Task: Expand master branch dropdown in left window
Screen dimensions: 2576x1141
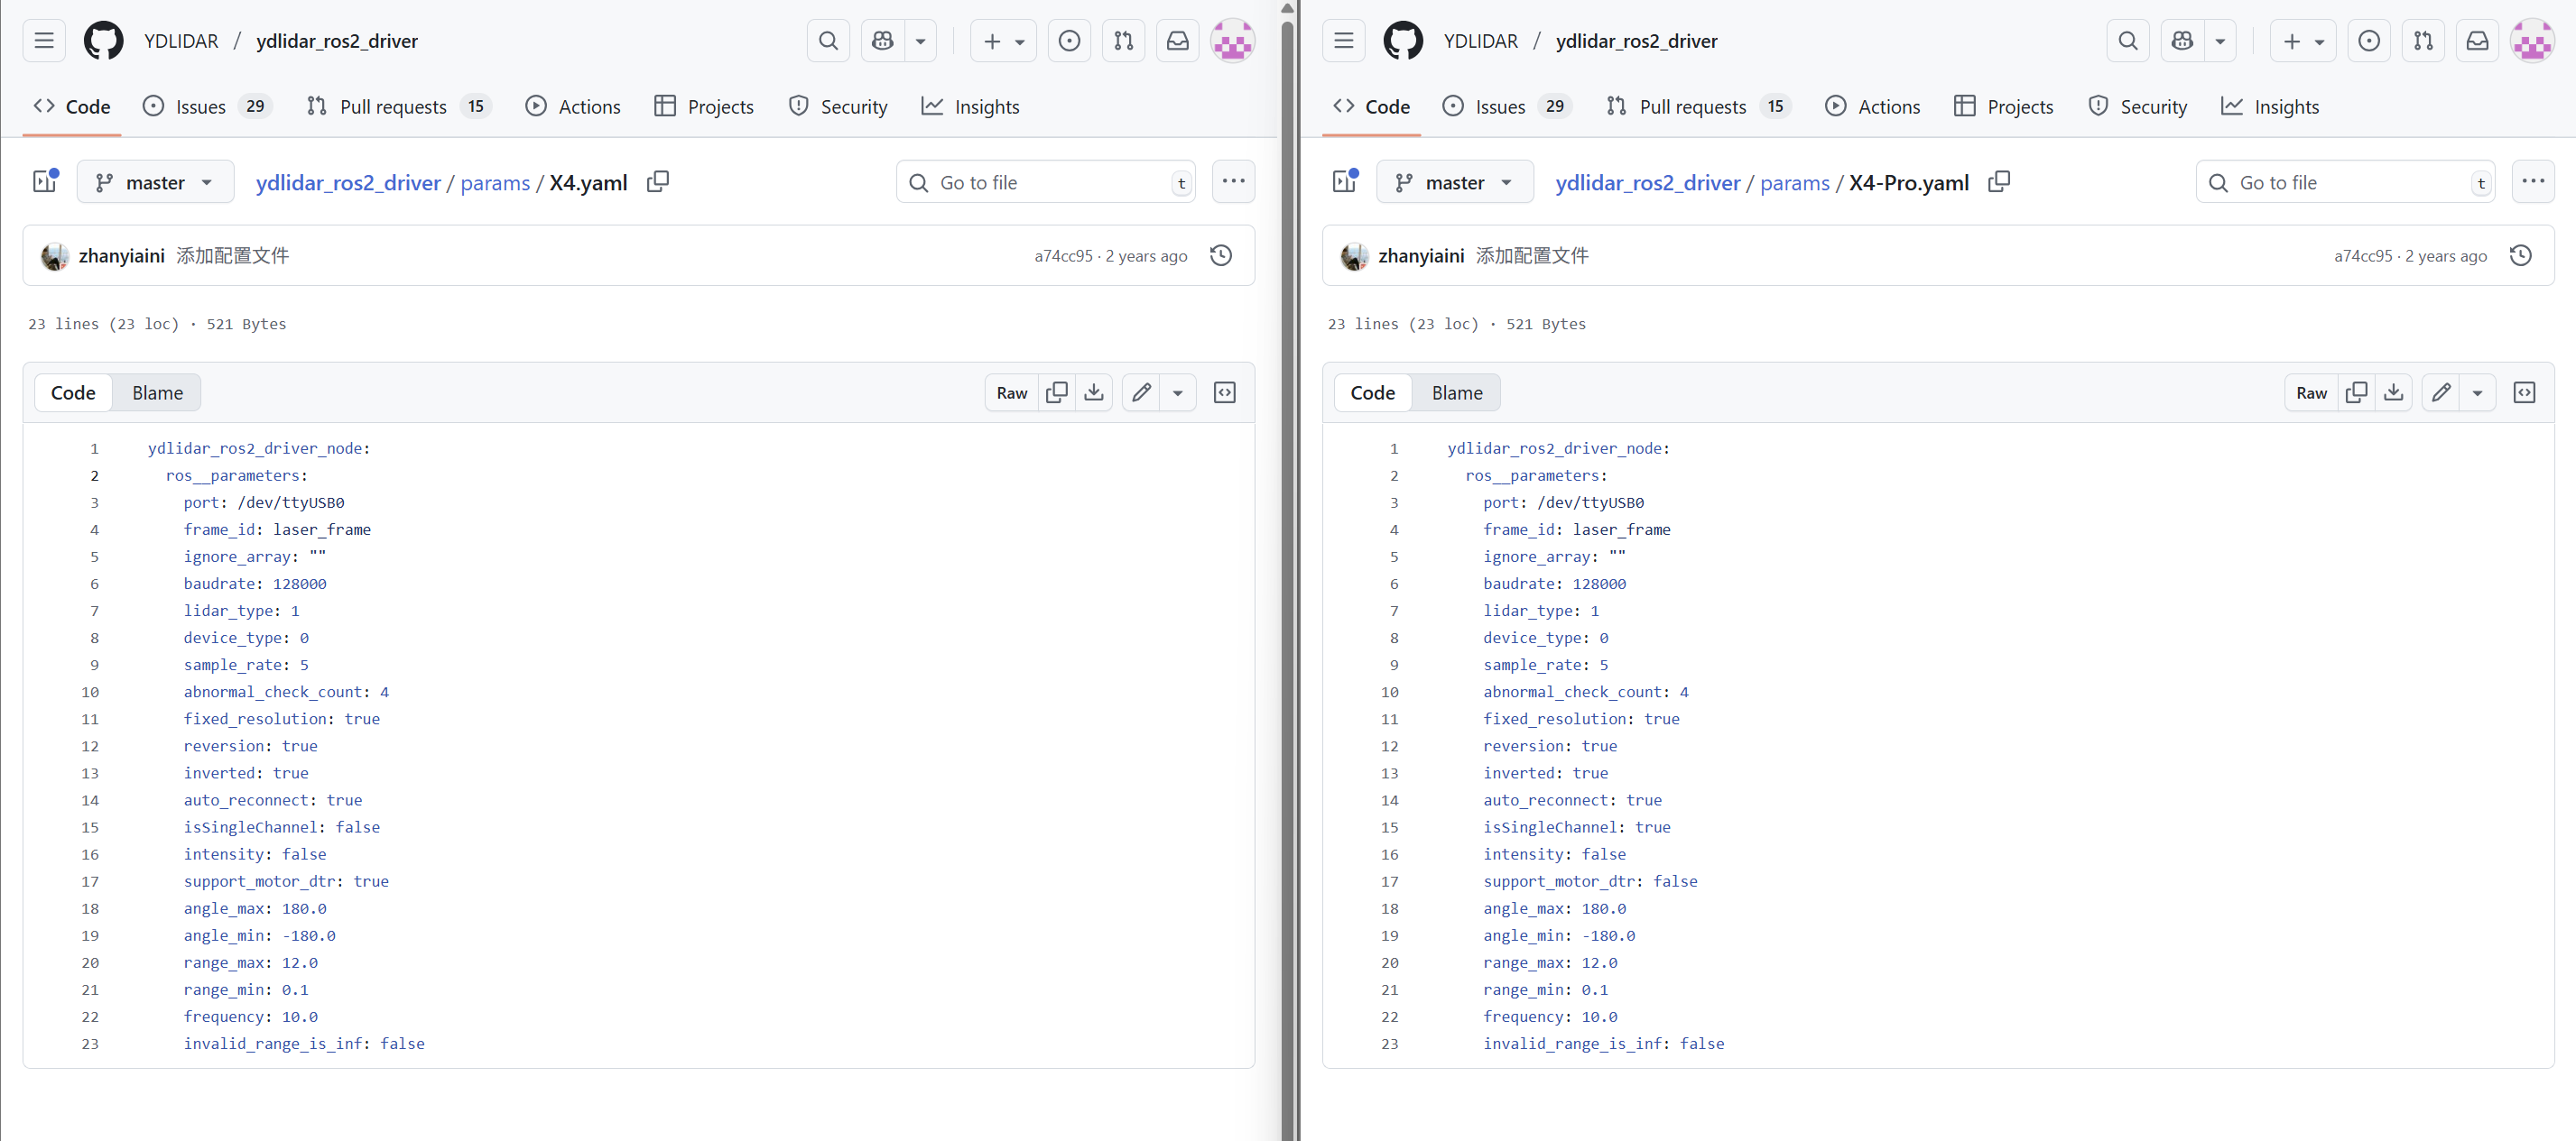Action: click(x=155, y=182)
